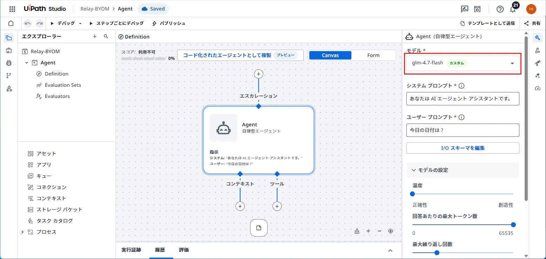Open the help question mark icon

click(x=500, y=9)
